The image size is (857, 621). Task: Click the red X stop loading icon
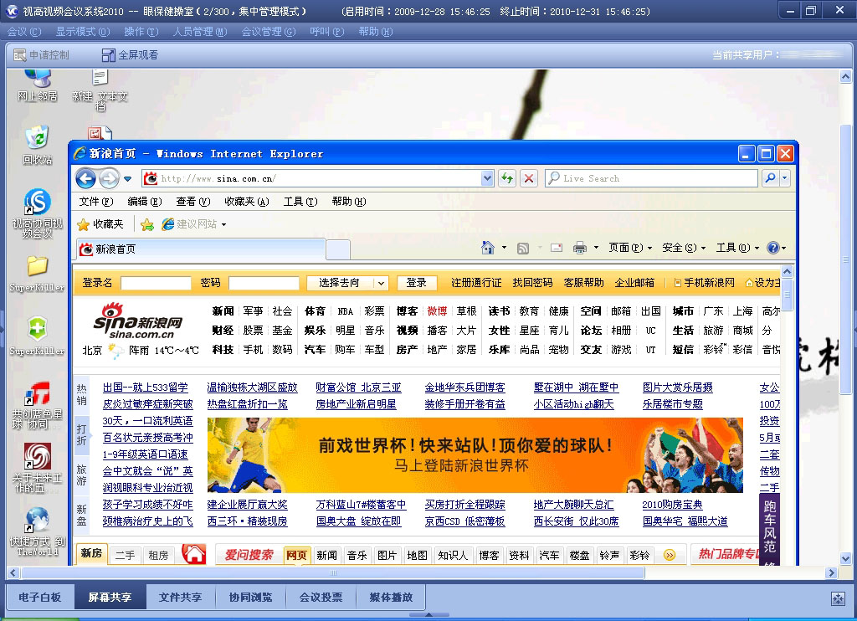point(529,178)
